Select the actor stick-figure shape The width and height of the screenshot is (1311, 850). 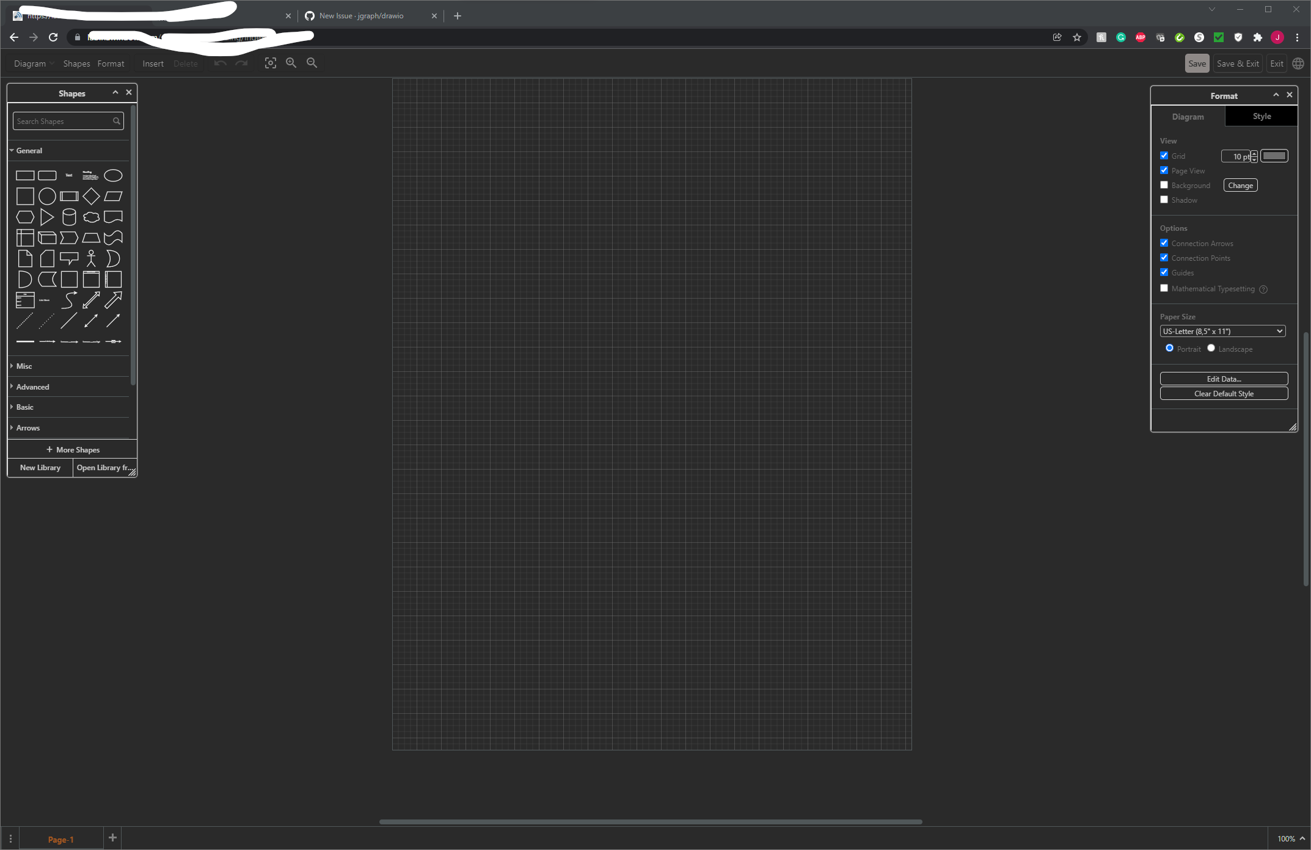coord(91,258)
